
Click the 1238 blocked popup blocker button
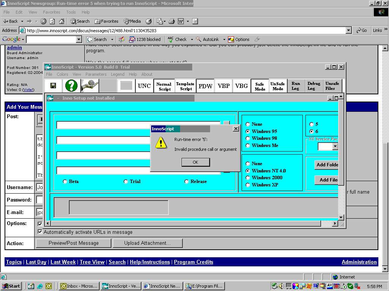click(145, 39)
